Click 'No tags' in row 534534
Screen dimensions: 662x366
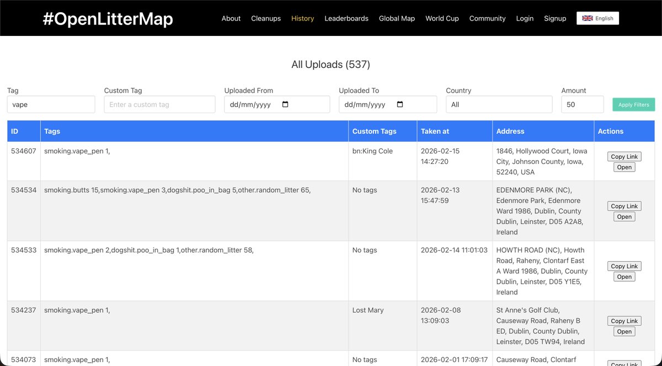point(365,190)
